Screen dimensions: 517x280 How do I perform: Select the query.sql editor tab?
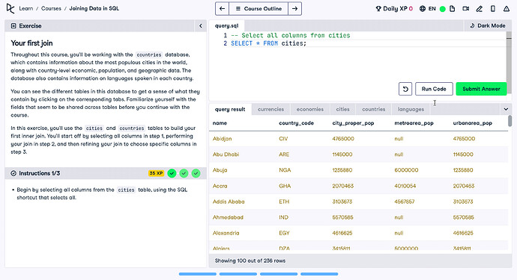[x=226, y=25]
